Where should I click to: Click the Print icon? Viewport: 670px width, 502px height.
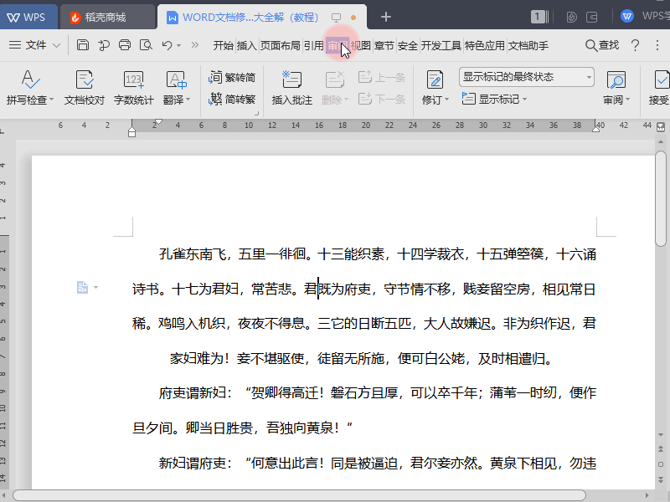click(125, 45)
